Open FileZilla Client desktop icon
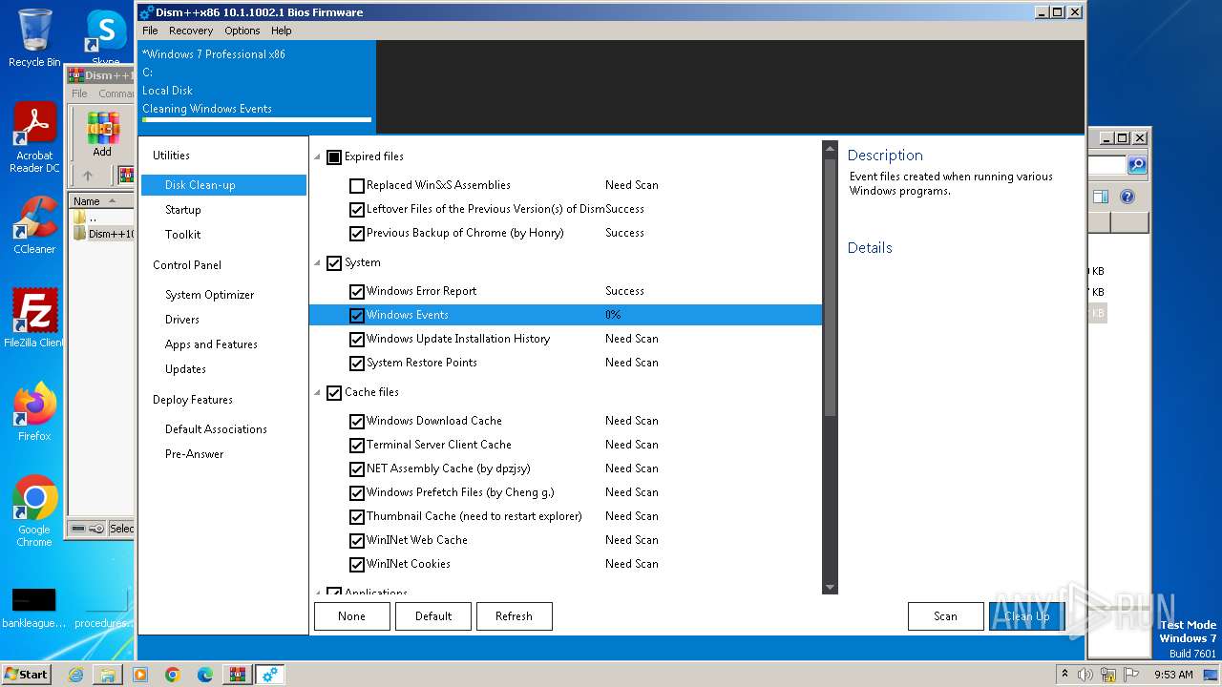The image size is (1222, 687). (x=34, y=319)
